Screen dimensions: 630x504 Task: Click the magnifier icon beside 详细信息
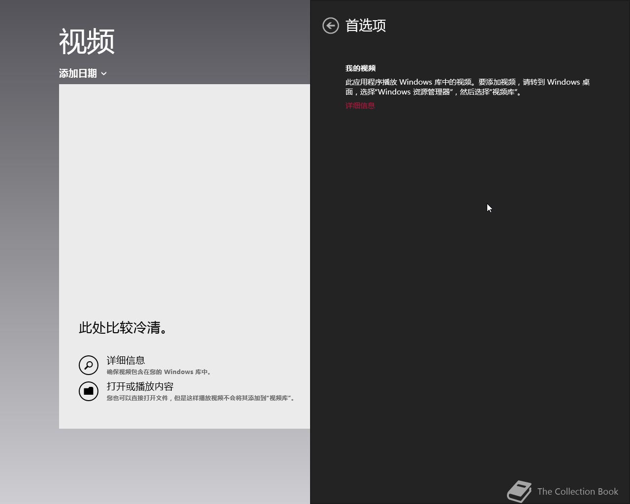click(x=89, y=365)
